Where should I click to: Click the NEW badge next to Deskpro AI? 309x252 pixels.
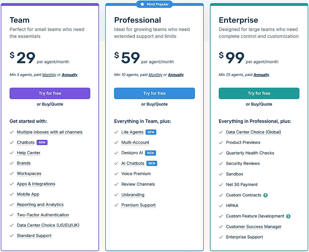pos(150,153)
